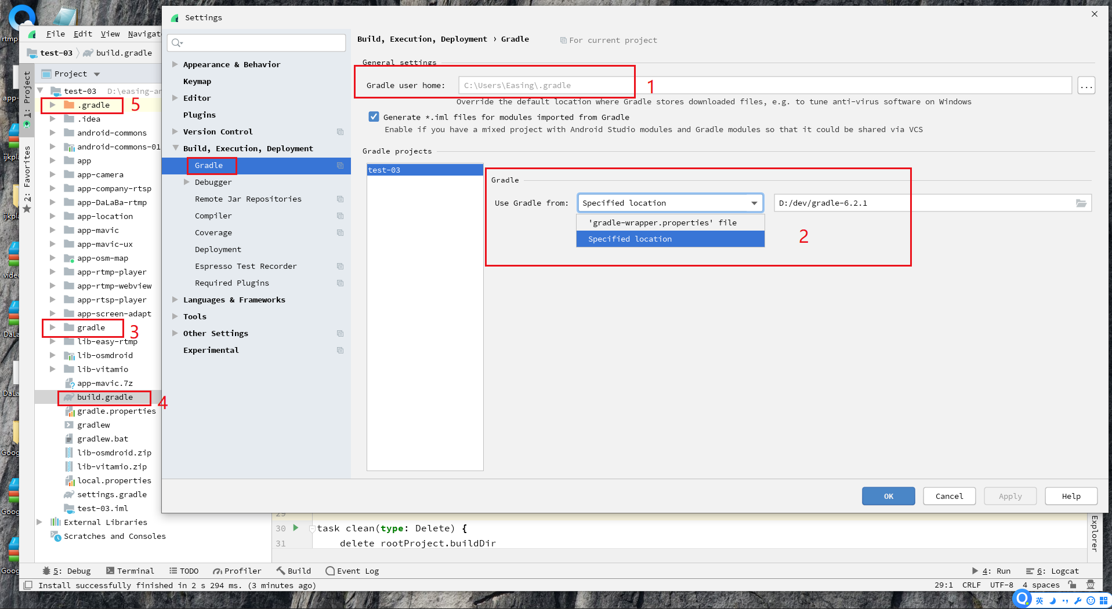Open the folder browse icon for Gradle path
This screenshot has height=609, width=1112.
click(1081, 203)
